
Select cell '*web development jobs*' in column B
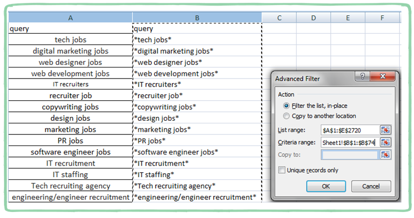click(x=197, y=74)
